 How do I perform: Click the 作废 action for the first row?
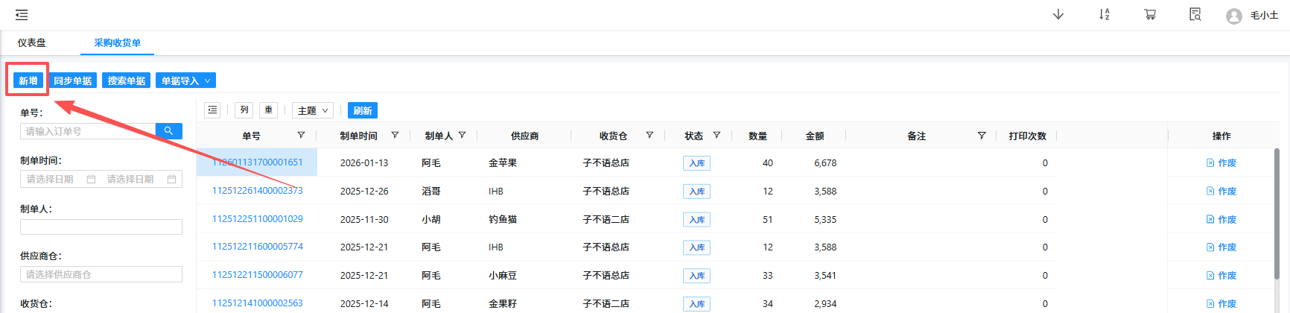click(x=1221, y=163)
